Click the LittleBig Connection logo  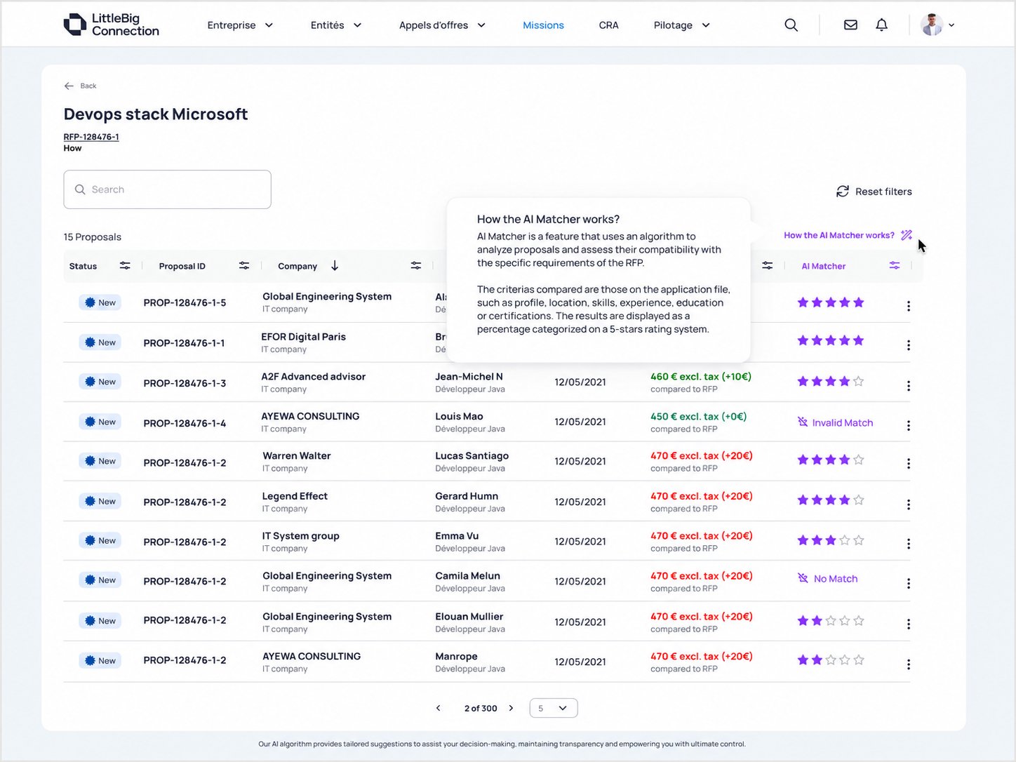coord(112,25)
